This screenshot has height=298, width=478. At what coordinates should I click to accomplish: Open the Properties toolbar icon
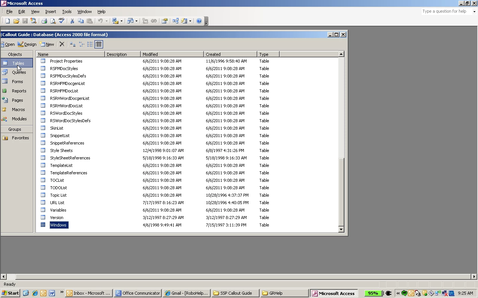click(164, 21)
